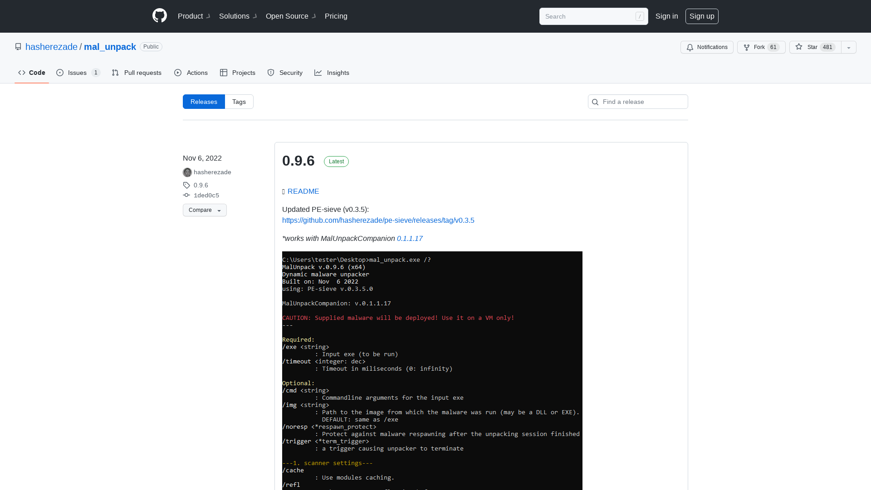Viewport: 871px width, 490px height.
Task: Open the Pricing page
Action: (336, 16)
